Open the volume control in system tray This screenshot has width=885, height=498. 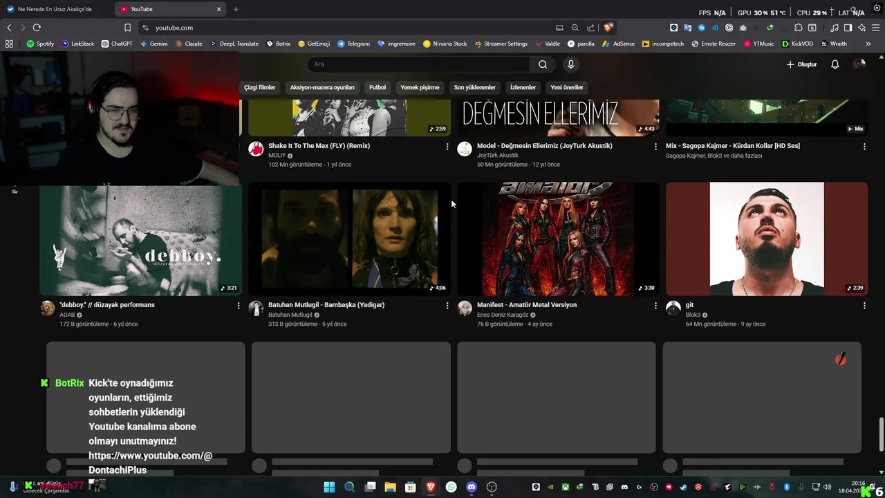828,487
